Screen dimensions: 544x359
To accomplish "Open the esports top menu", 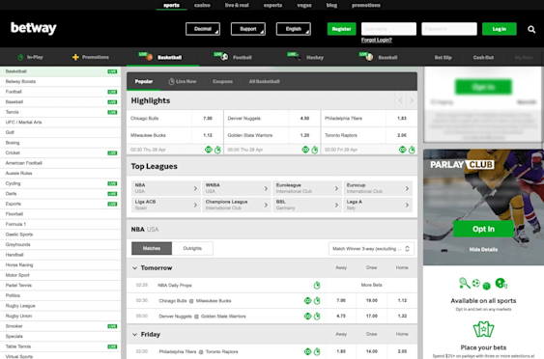I will 272,5.
